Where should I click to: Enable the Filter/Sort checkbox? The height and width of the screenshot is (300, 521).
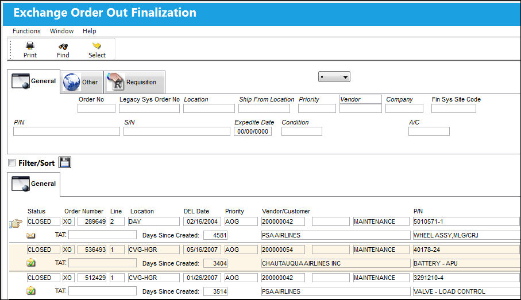pyautogui.click(x=11, y=162)
